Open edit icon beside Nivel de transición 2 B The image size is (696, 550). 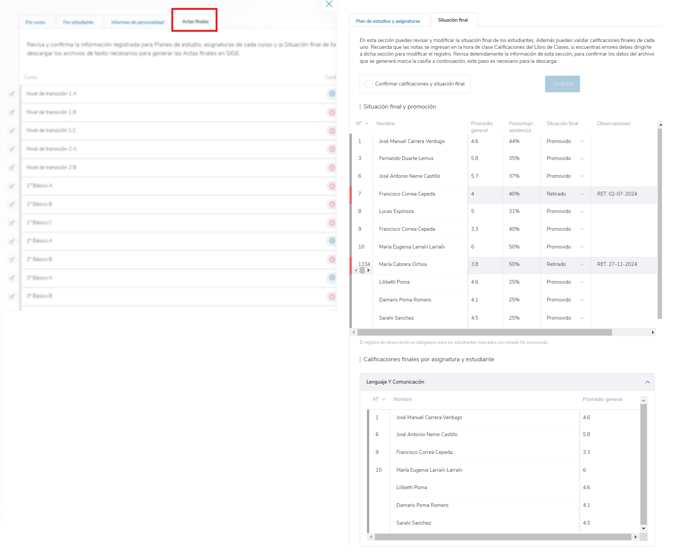pos(12,168)
